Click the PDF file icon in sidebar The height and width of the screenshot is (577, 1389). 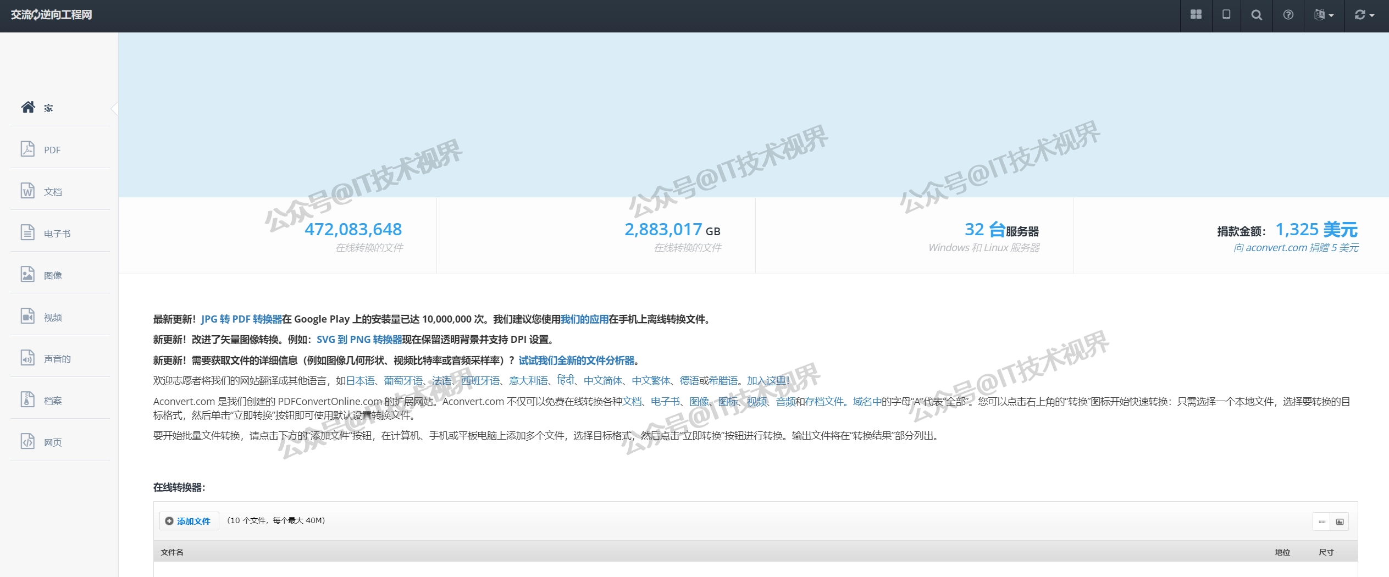click(x=27, y=148)
